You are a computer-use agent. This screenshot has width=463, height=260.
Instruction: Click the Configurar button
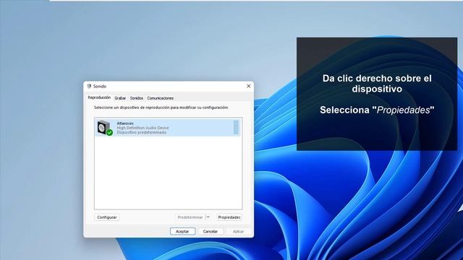(x=107, y=217)
